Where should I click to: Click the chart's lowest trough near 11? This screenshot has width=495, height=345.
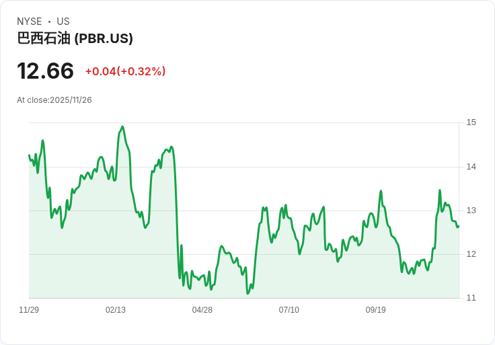click(x=247, y=293)
